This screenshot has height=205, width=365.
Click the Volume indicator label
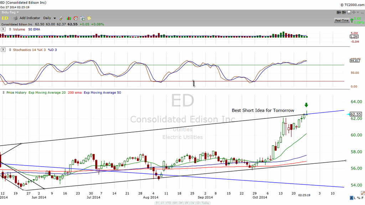point(19,29)
